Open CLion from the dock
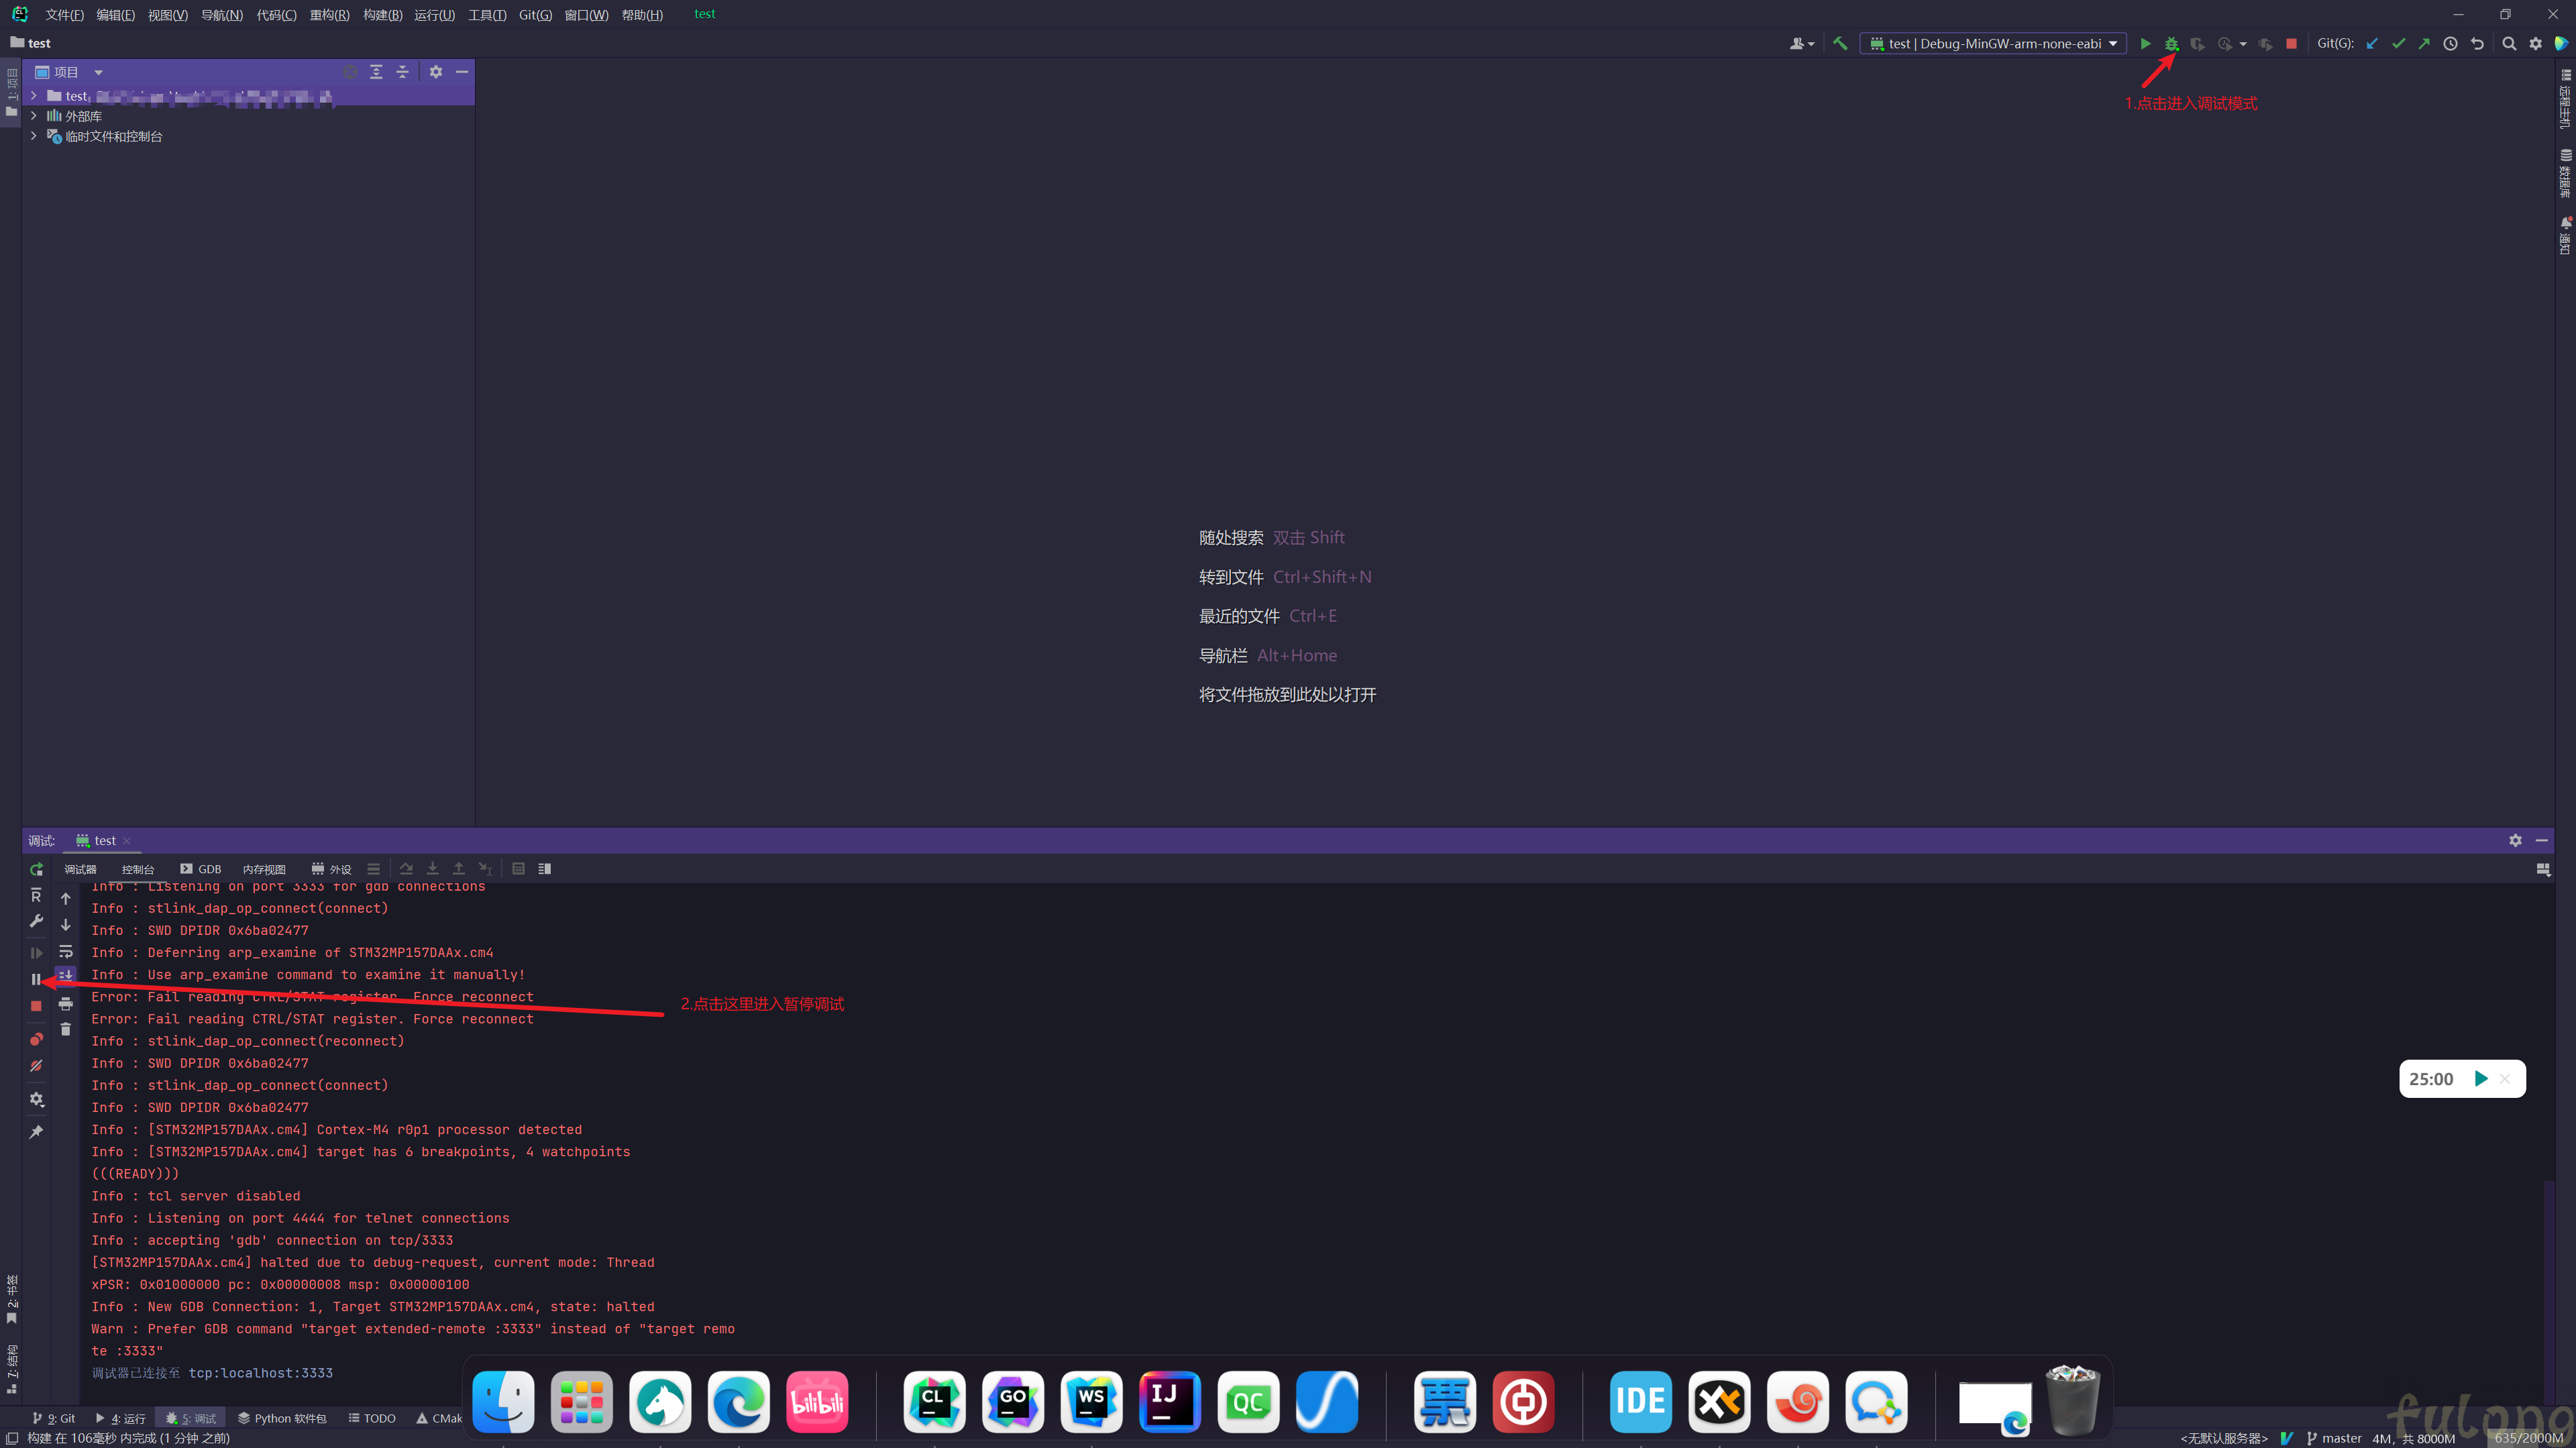Image resolution: width=2576 pixels, height=1448 pixels. coord(934,1401)
